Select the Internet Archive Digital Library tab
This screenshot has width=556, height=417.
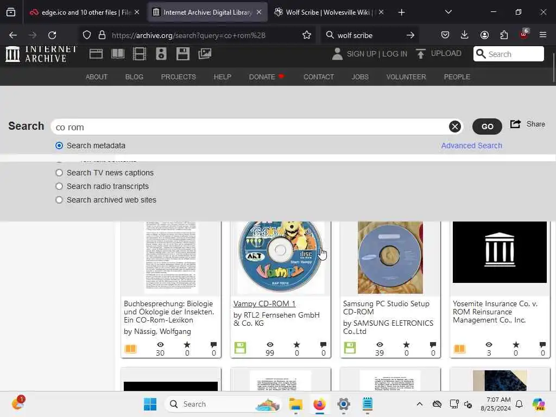(207, 12)
